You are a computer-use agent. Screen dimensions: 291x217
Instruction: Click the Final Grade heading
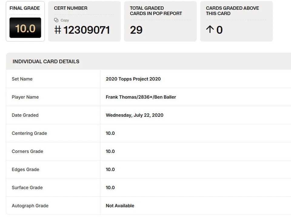[x=25, y=8]
